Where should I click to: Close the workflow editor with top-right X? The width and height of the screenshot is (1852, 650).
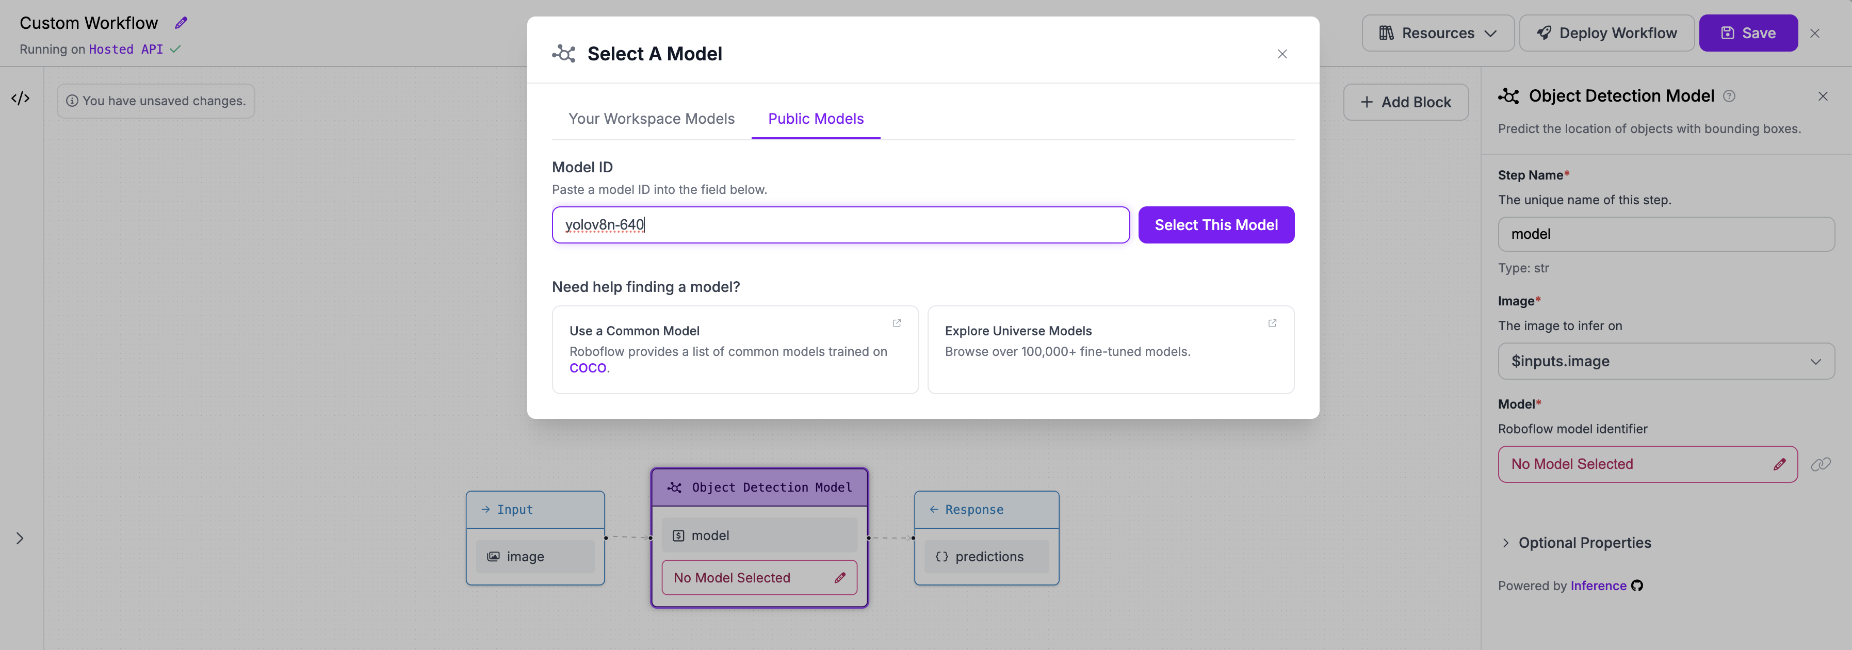[1815, 33]
